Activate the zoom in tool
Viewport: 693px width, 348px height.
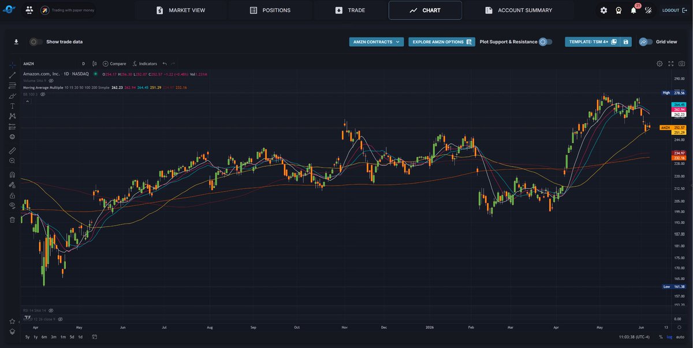12,161
